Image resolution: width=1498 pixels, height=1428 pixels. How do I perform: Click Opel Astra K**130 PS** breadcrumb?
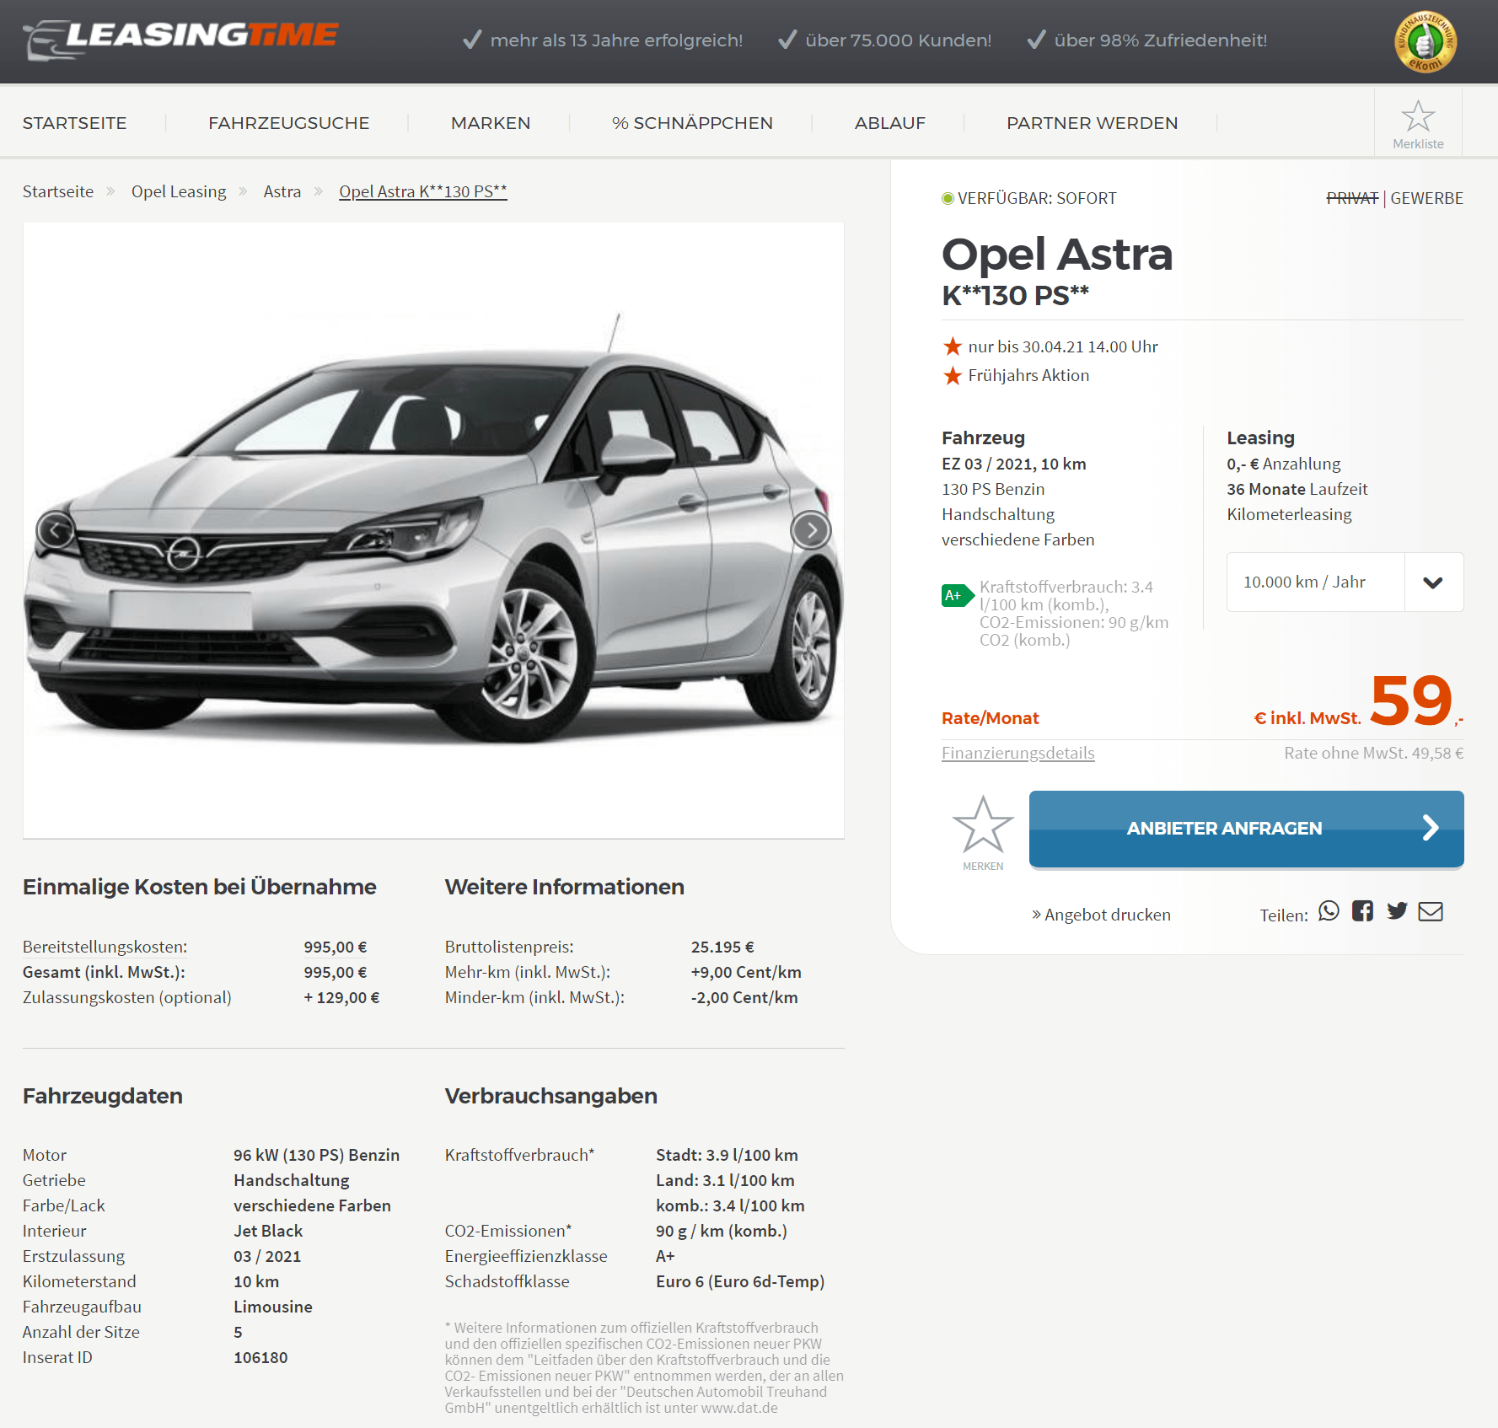click(423, 191)
